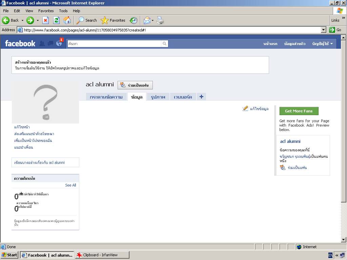Screen dimensions: 347x260
Task: Click the plus tab to add a tab
Action: [201, 97]
